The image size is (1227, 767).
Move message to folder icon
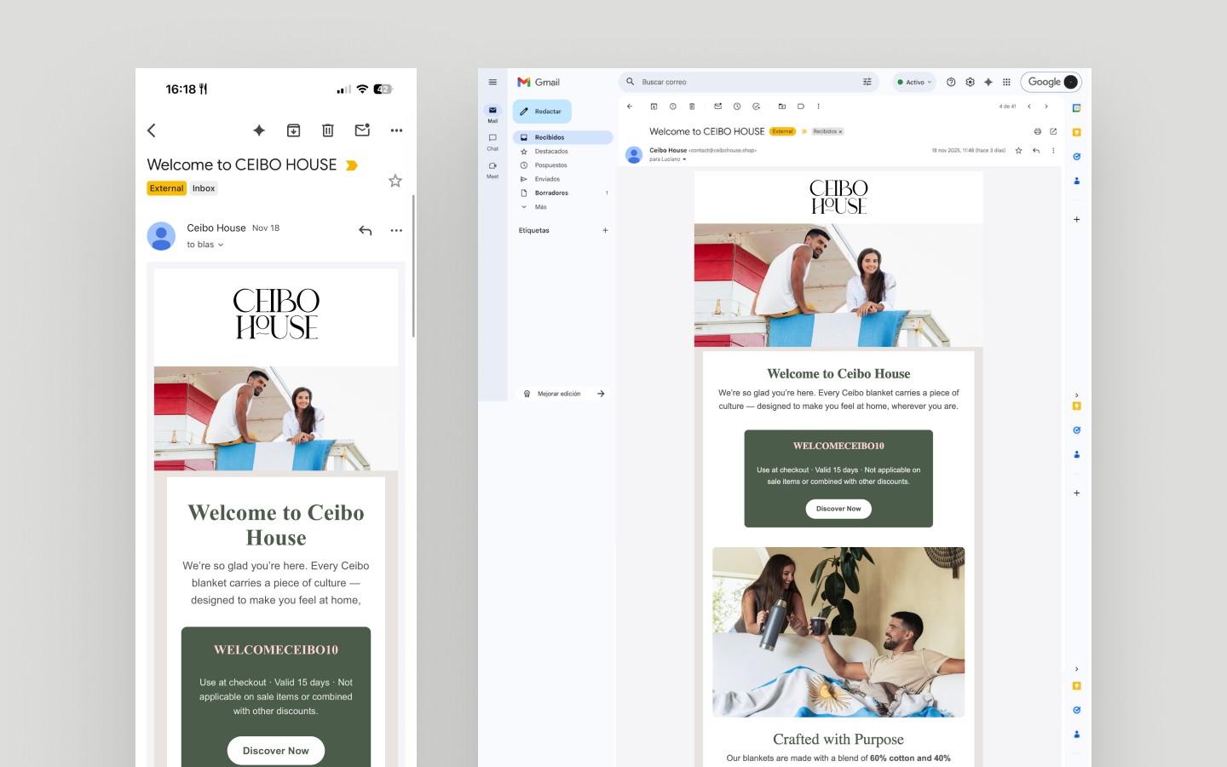(x=781, y=107)
